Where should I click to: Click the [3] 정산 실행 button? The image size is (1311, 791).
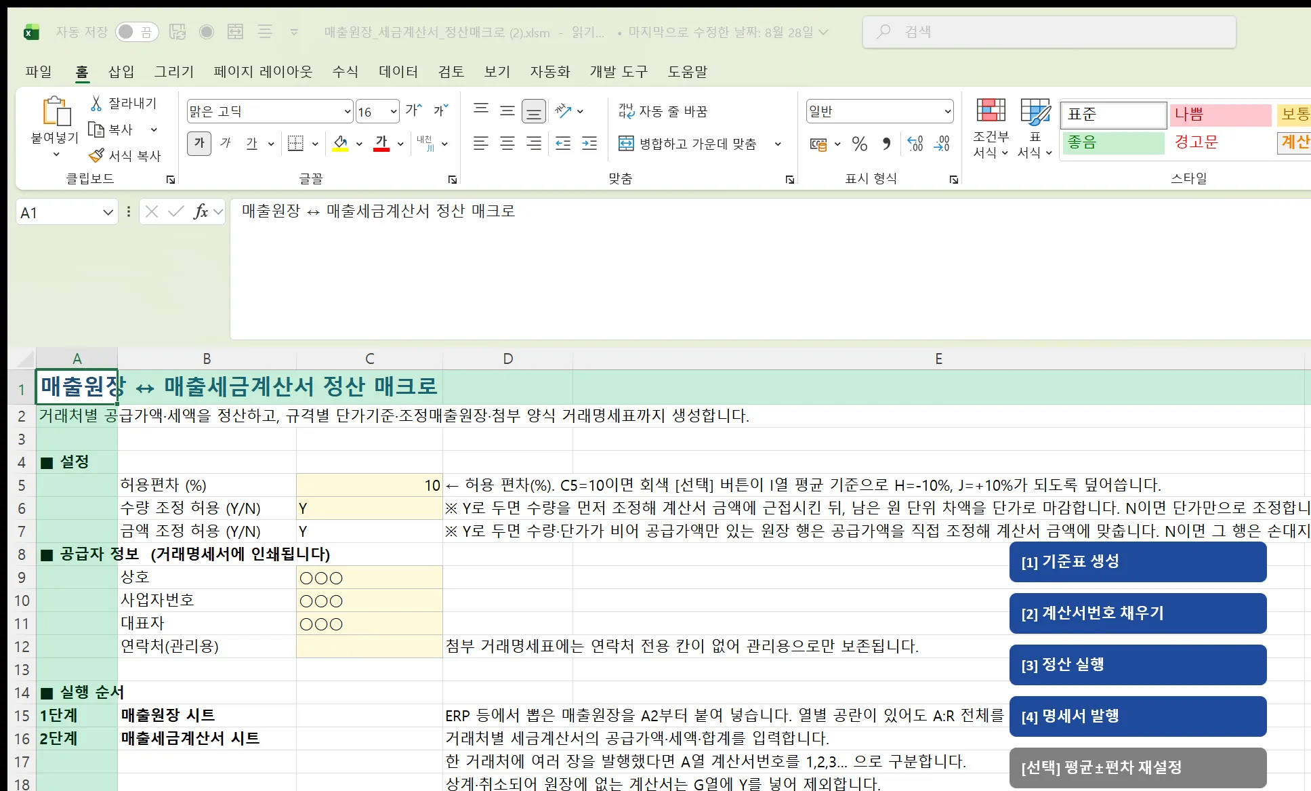pyautogui.click(x=1138, y=665)
